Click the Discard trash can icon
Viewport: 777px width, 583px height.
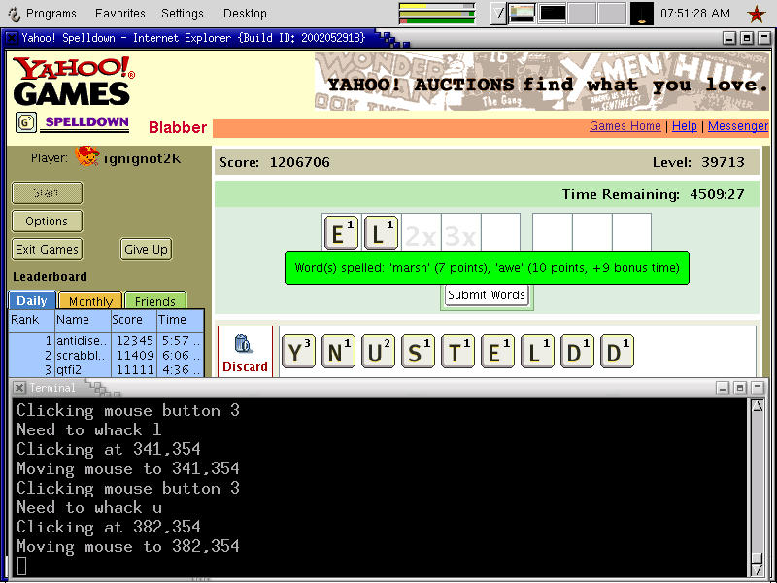(244, 344)
